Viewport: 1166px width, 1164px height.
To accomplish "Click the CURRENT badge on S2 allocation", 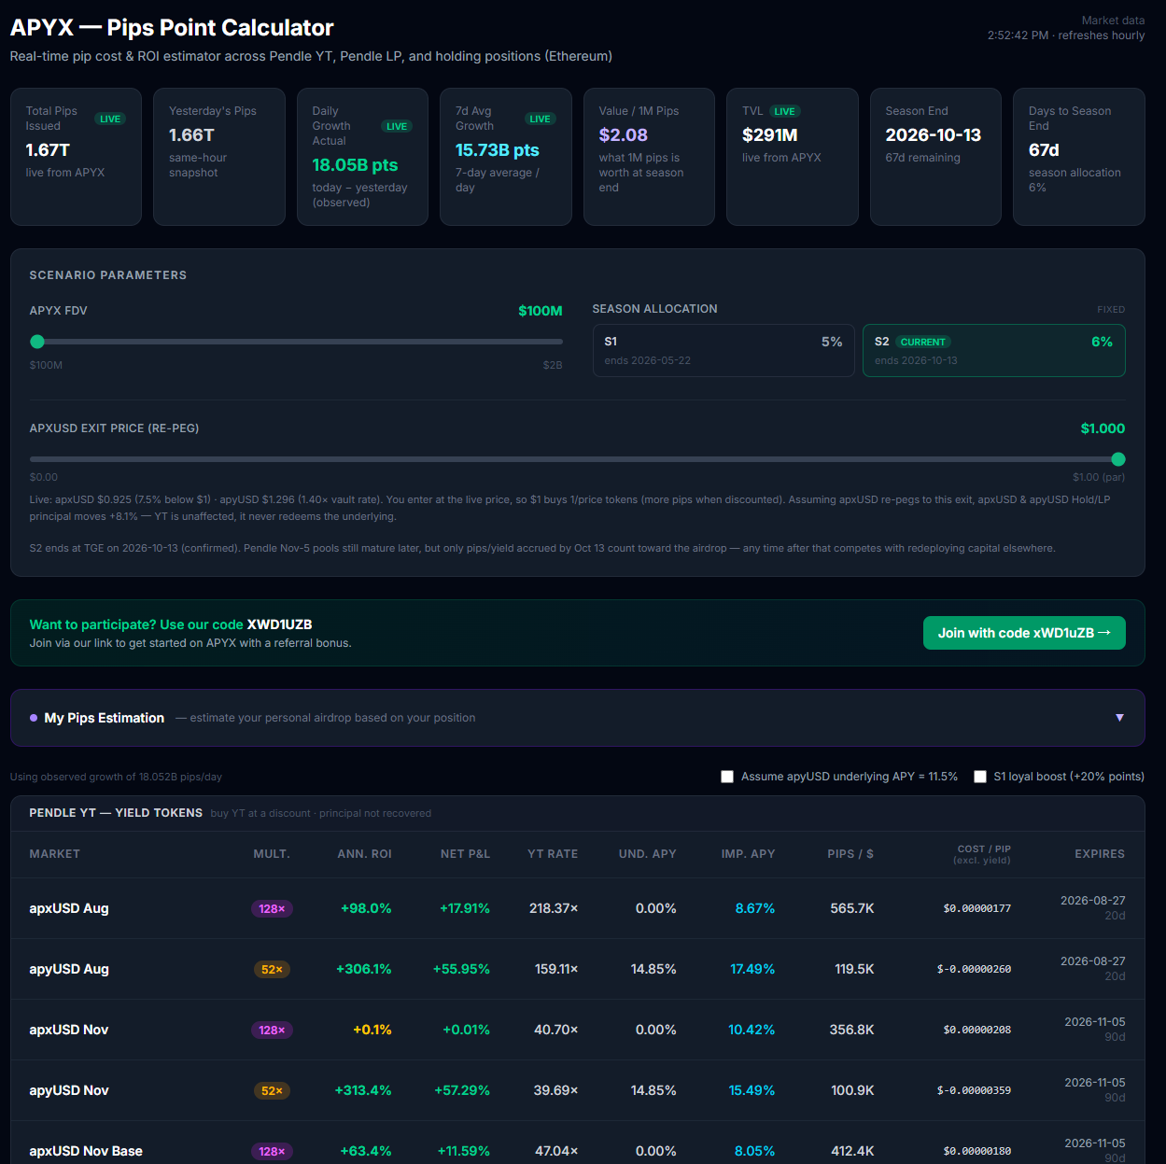I will pos(923,342).
